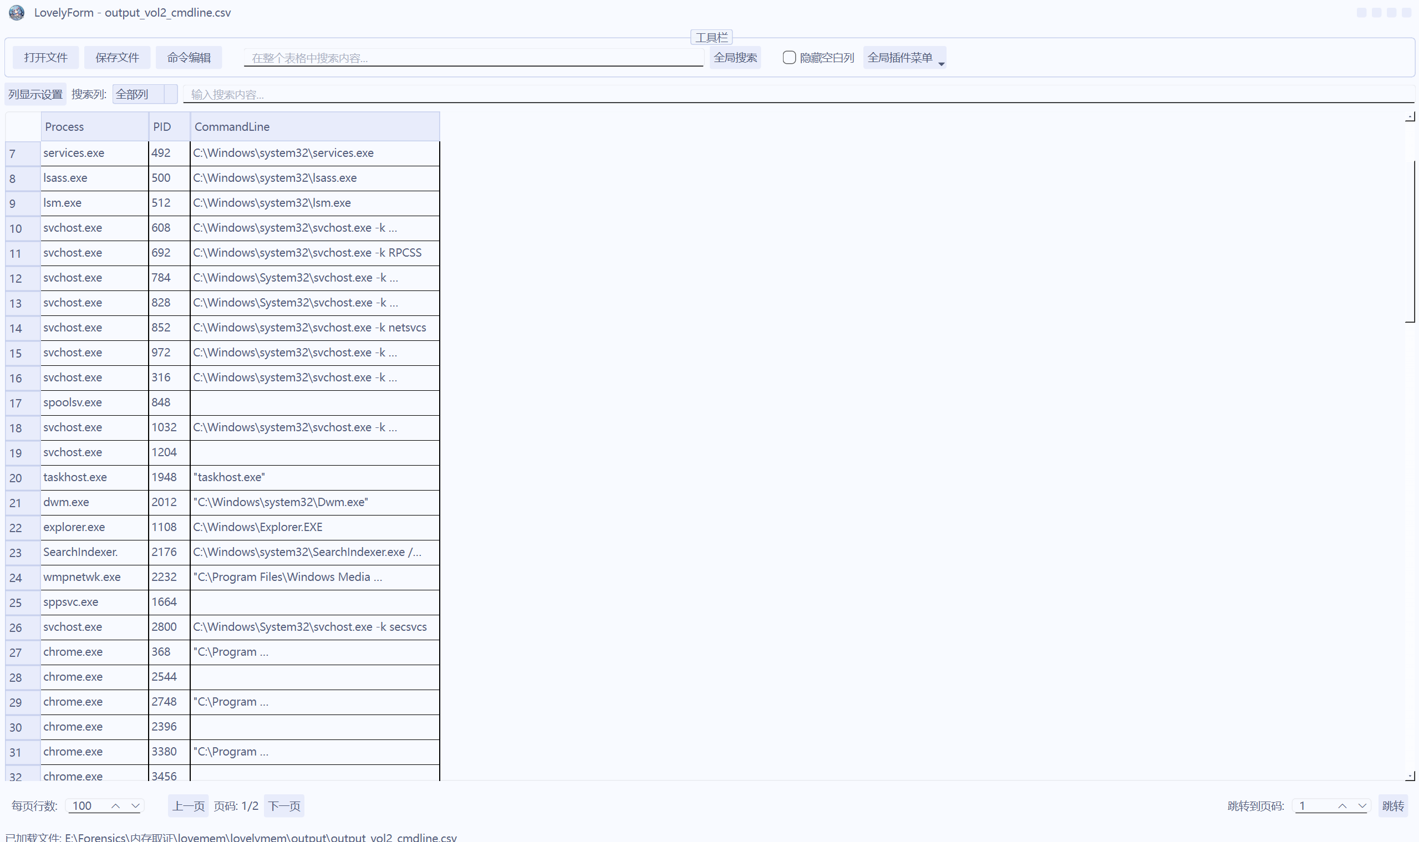The height and width of the screenshot is (842, 1419).
Task: Select command line cell ending -k secsvcs
Action: (x=314, y=627)
